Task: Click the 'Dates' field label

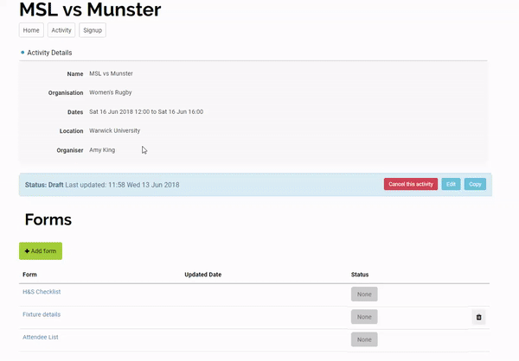Action: 75,112
